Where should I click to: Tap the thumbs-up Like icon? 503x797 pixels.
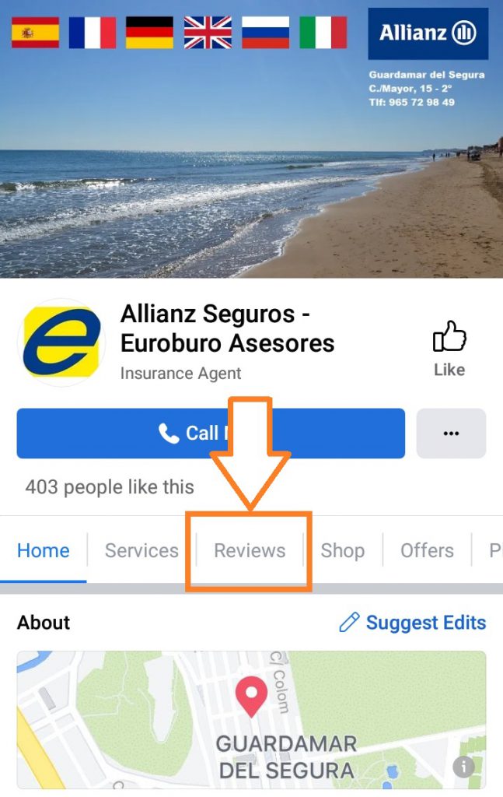[x=449, y=336]
